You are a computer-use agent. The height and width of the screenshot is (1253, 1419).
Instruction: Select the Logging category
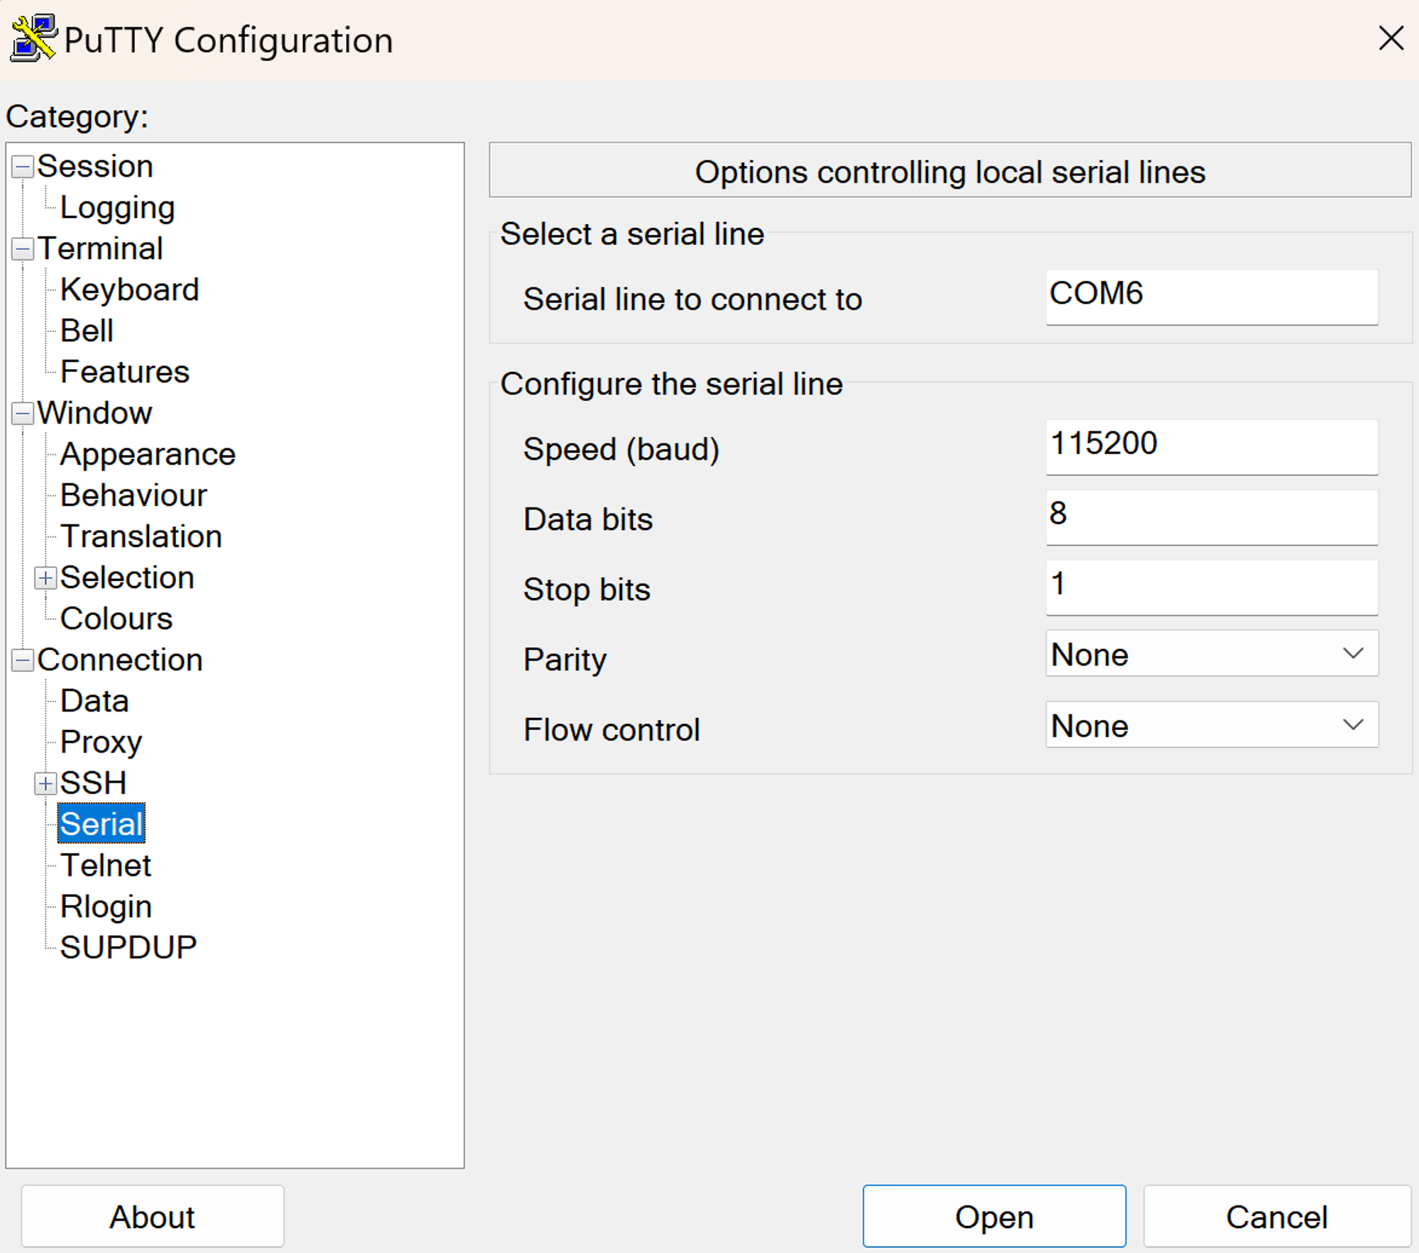[x=117, y=208]
